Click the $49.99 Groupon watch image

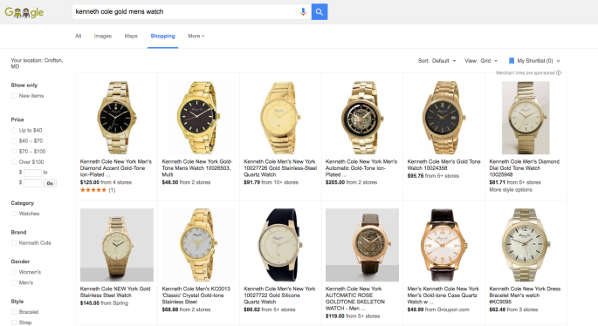(444, 245)
